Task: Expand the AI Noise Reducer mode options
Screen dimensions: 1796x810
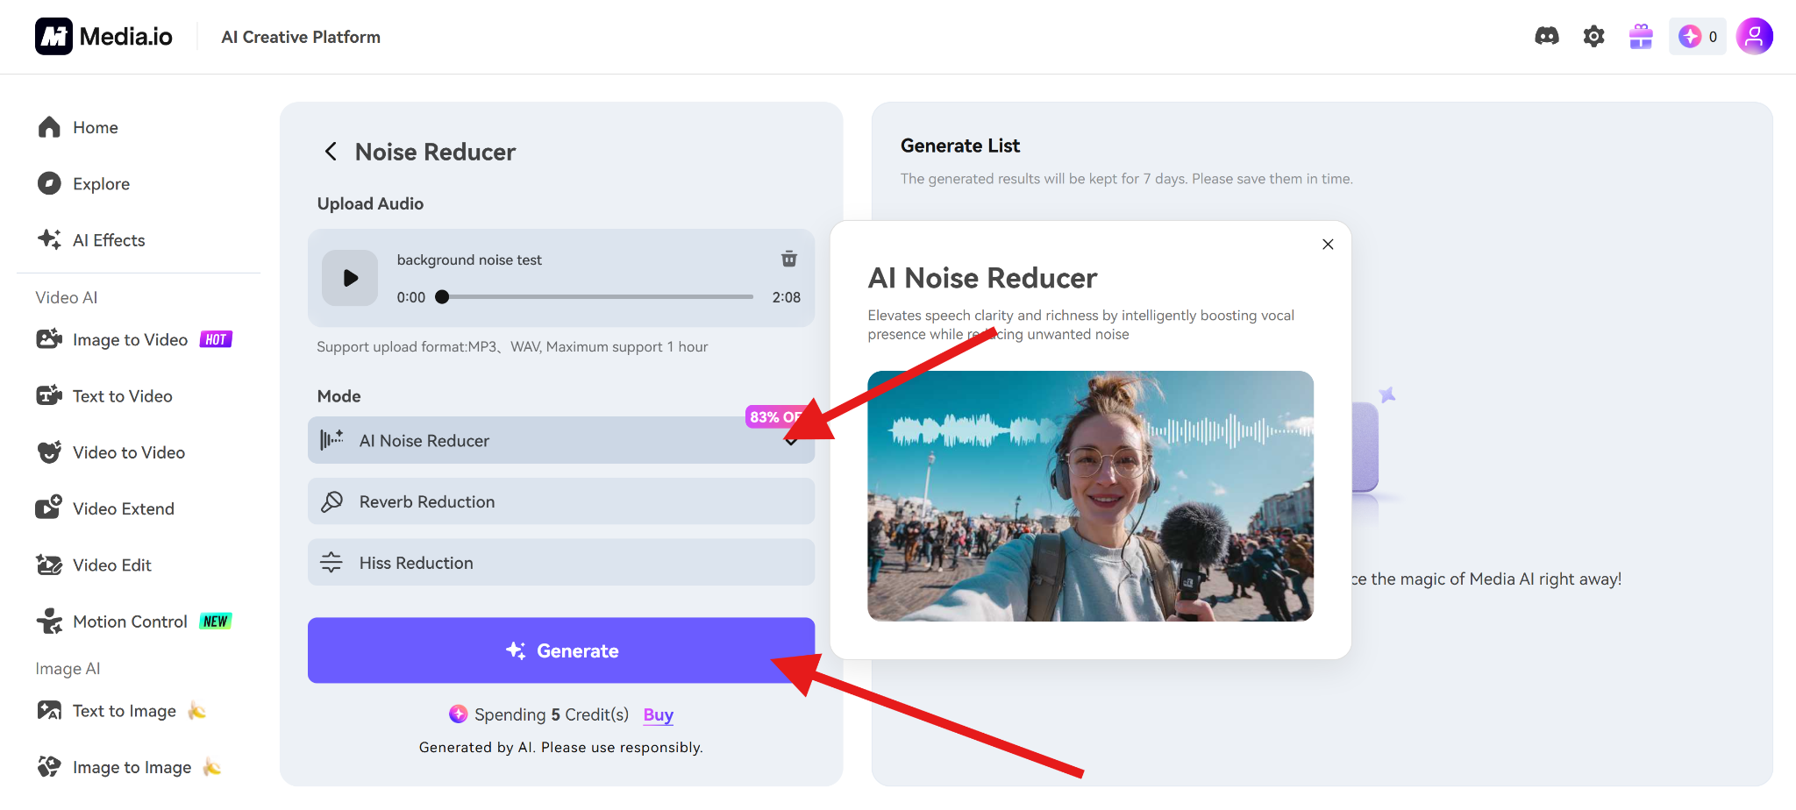Action: pos(790,441)
